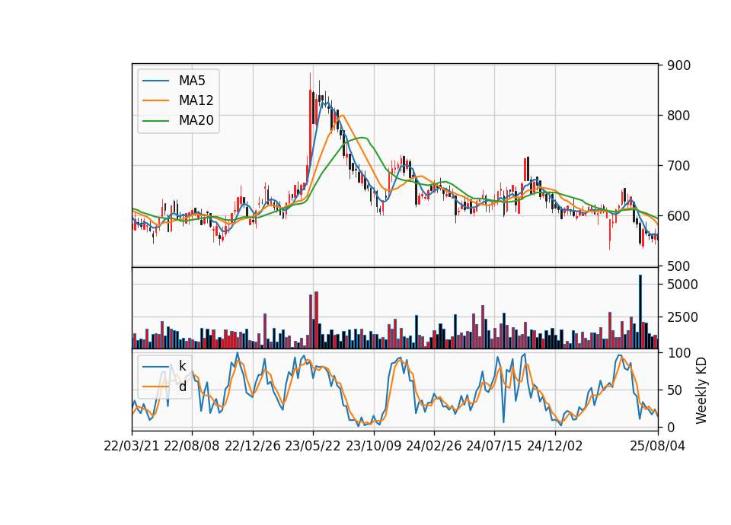This screenshot has height=525, width=731.
Task: Click the tallest volume bar near 5000
Action: click(640, 312)
